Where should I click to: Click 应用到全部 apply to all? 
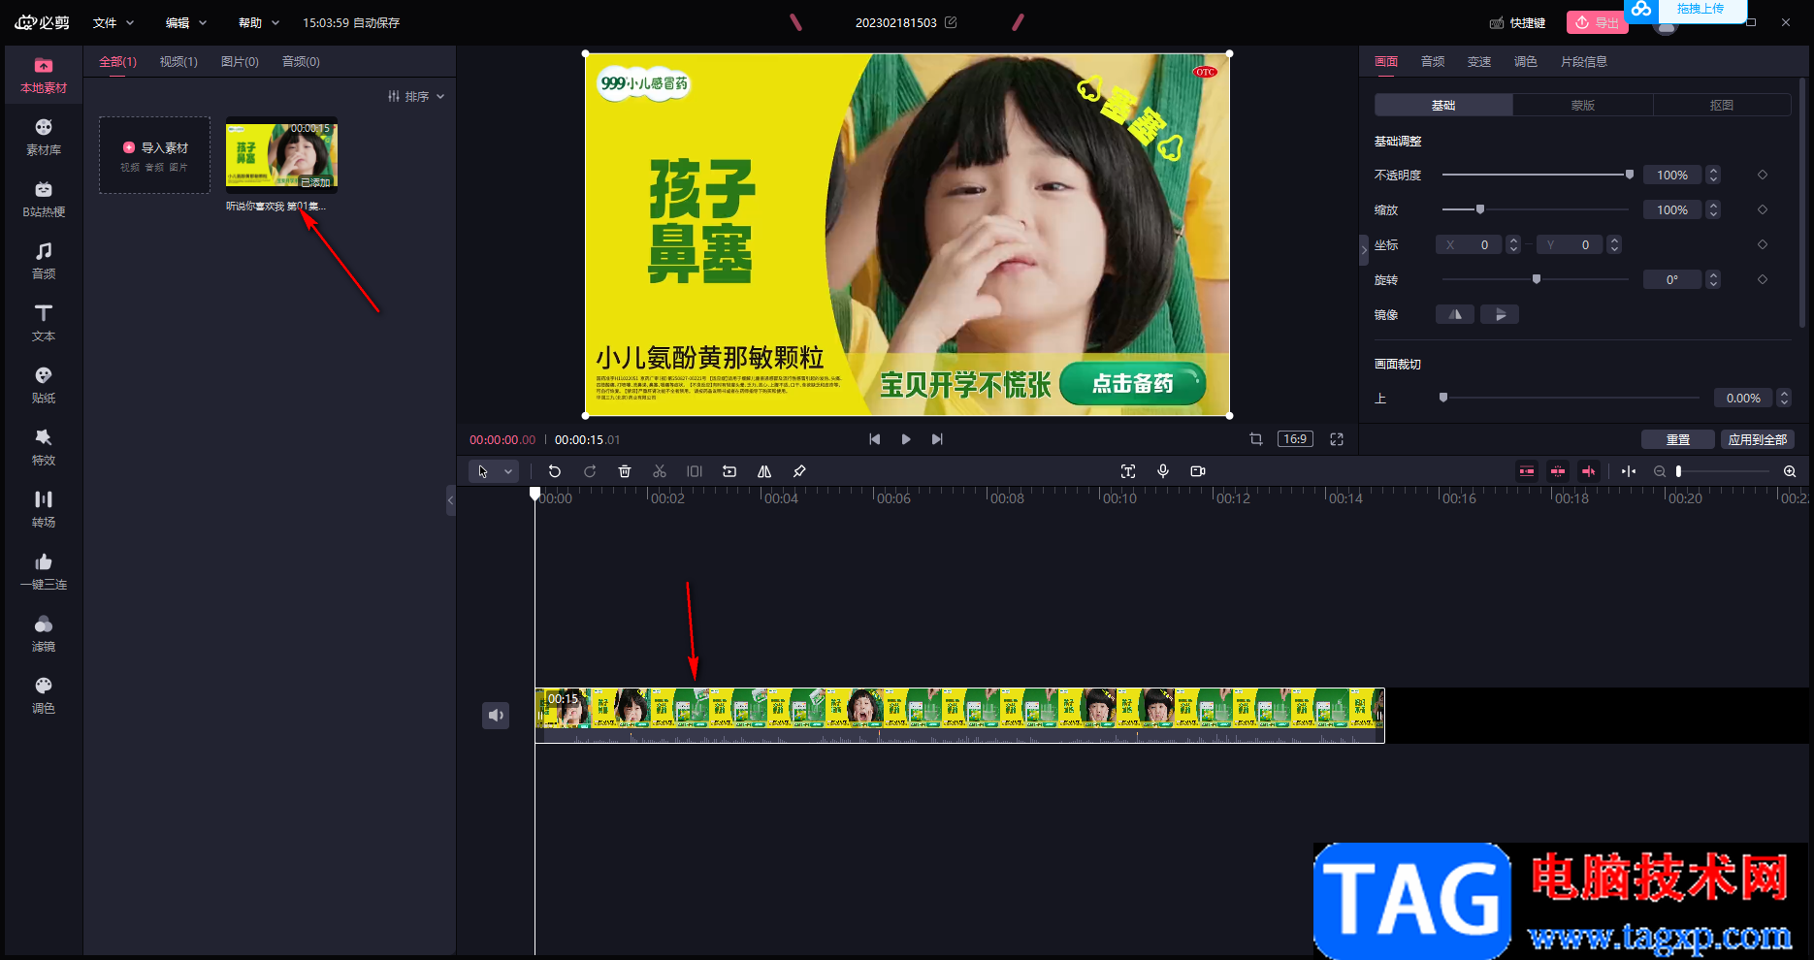click(x=1758, y=439)
